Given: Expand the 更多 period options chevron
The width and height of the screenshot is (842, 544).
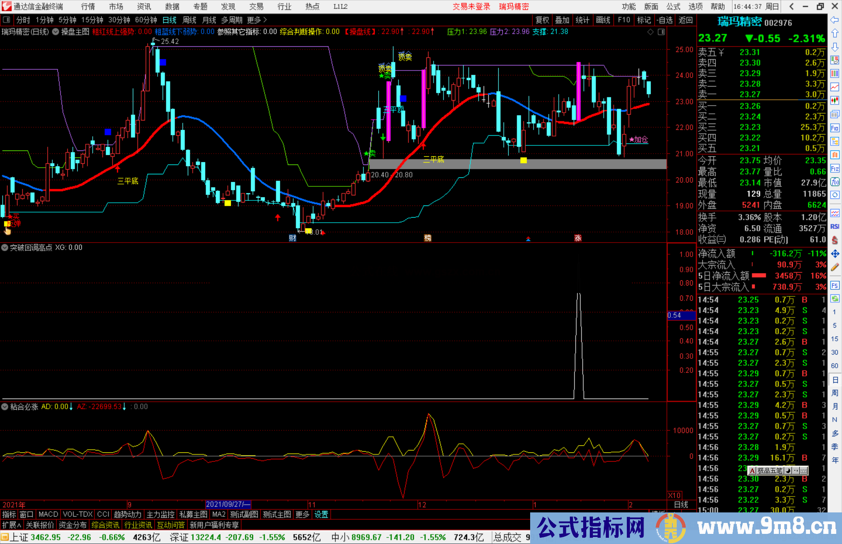Looking at the screenshot, I should pos(265,20).
